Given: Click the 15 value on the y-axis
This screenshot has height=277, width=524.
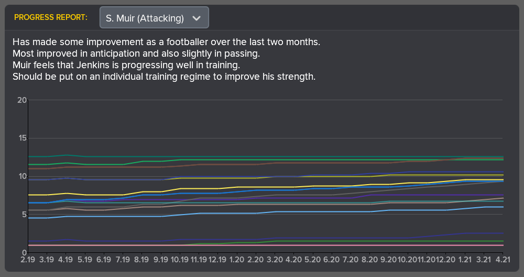Looking at the screenshot, I should tap(21, 138).
